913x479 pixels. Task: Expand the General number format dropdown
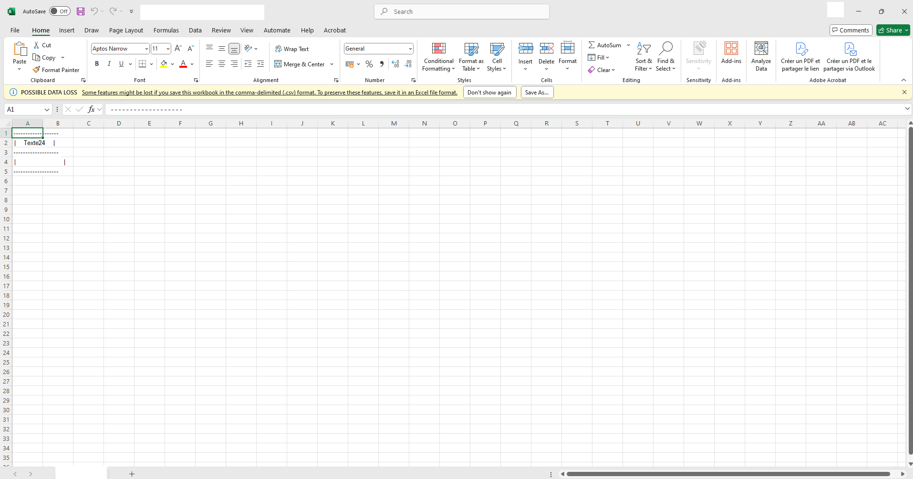point(410,49)
